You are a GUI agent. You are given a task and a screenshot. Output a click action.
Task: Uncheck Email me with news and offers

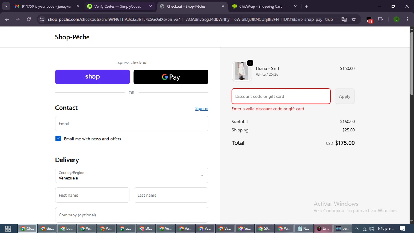(x=58, y=139)
